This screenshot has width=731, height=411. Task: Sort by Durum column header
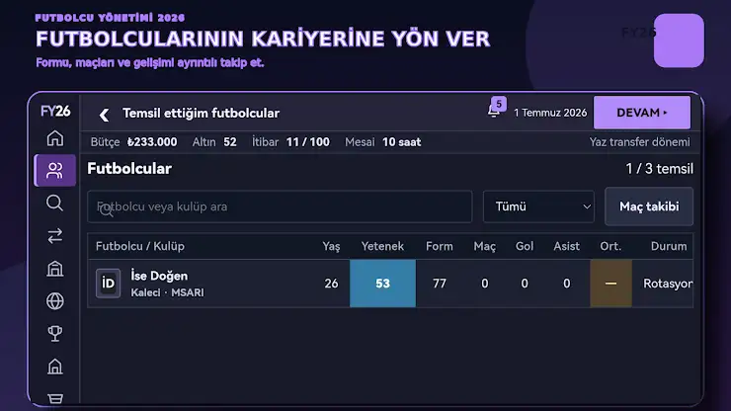(669, 246)
